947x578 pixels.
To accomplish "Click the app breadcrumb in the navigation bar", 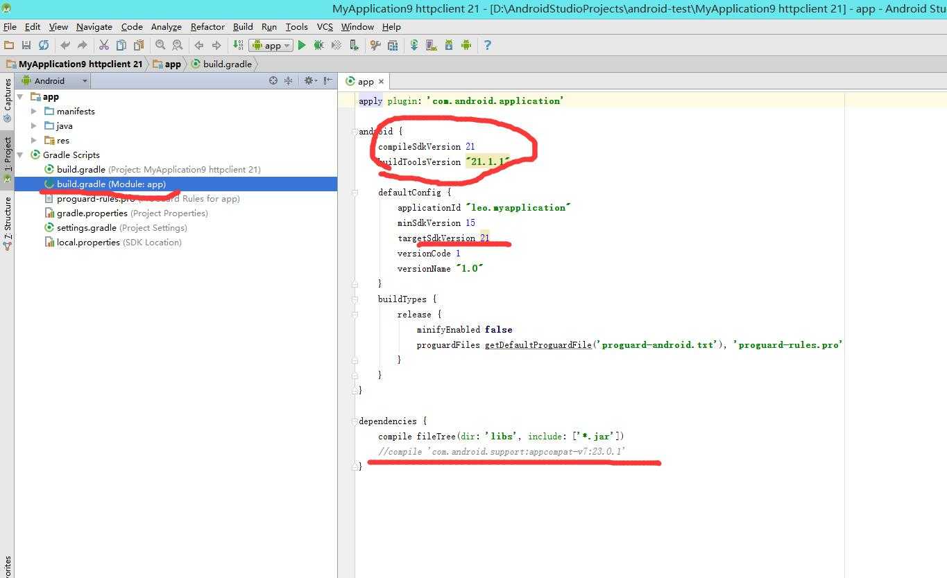I will click(167, 64).
